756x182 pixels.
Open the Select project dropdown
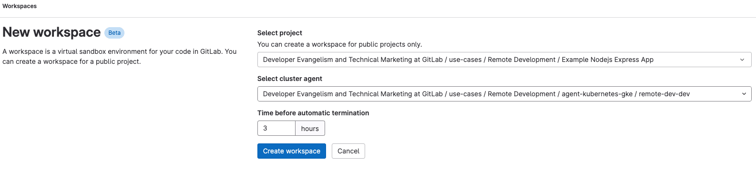pos(504,60)
